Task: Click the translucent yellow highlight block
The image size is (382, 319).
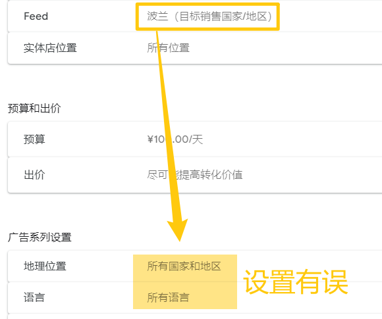Action: (185, 282)
